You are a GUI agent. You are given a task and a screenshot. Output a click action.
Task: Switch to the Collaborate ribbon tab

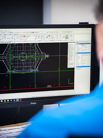point(16,34)
